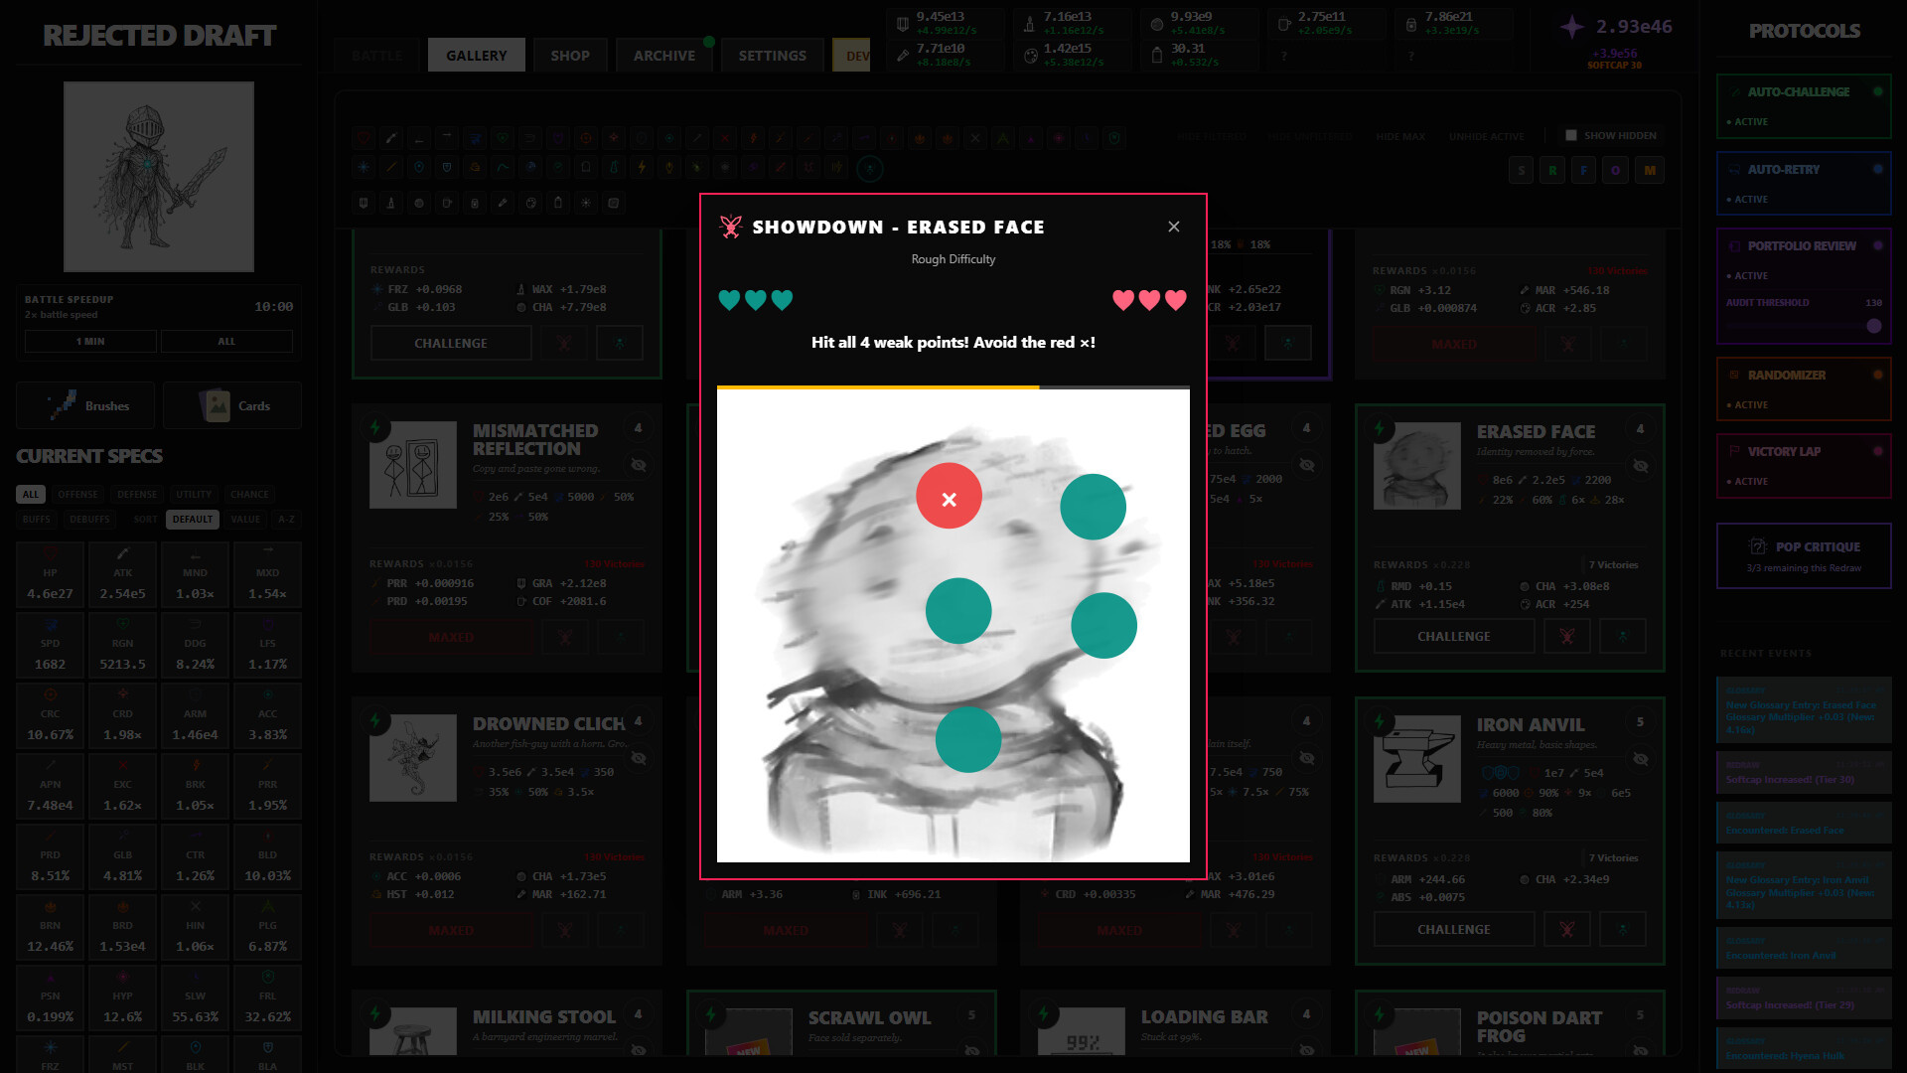Hit the teal weak point at face center
Image resolution: width=1907 pixels, height=1073 pixels.
[x=958, y=611]
